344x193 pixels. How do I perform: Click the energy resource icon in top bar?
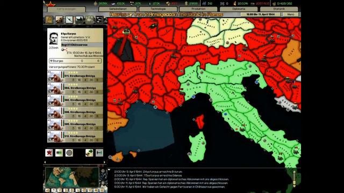point(95,4)
